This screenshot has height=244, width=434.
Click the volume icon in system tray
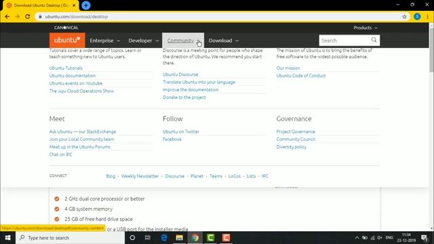[380, 238]
